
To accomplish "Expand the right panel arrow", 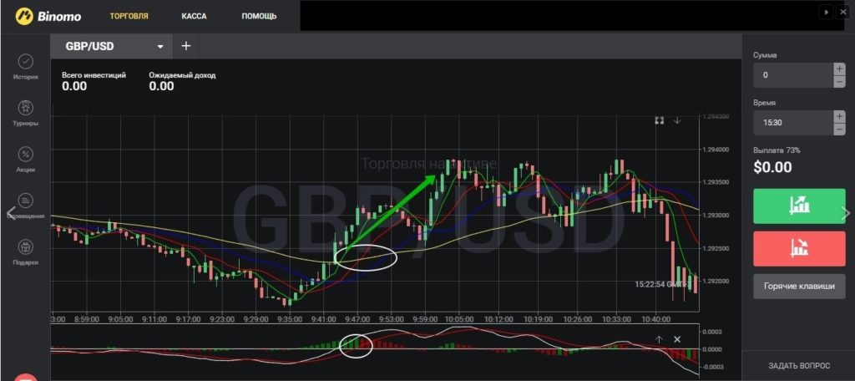I will tap(846, 212).
